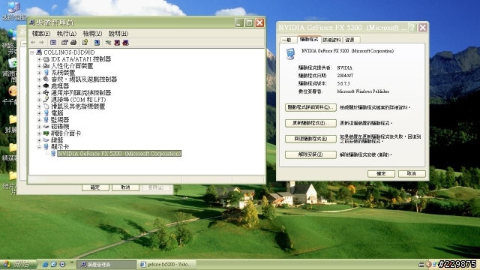
Task: Select the 驅動程式 tab
Action: [x=309, y=39]
